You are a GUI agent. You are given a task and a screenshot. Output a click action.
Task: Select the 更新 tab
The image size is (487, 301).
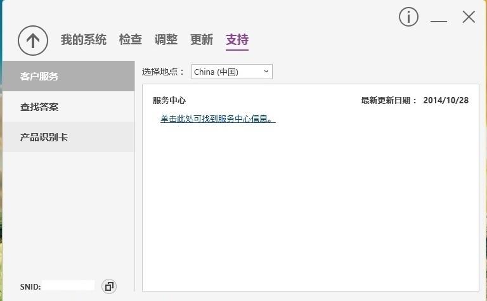pos(202,39)
